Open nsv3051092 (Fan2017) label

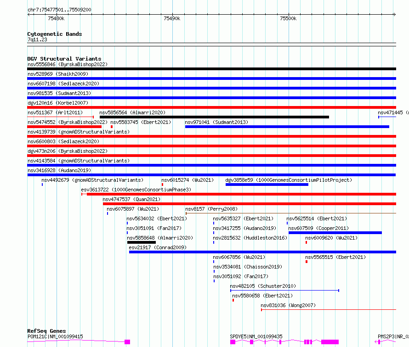coord(241,276)
